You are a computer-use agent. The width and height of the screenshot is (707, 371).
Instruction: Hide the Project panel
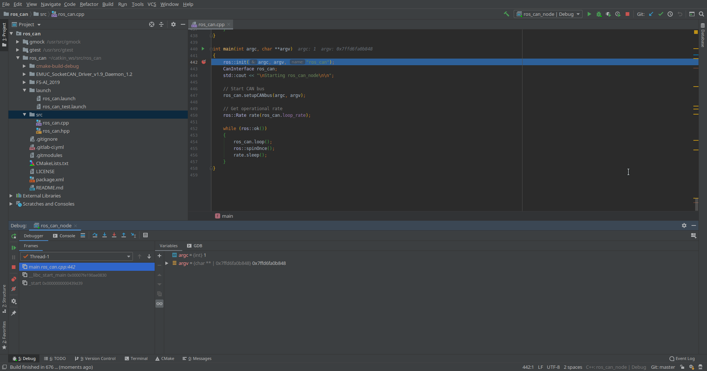(x=183, y=24)
